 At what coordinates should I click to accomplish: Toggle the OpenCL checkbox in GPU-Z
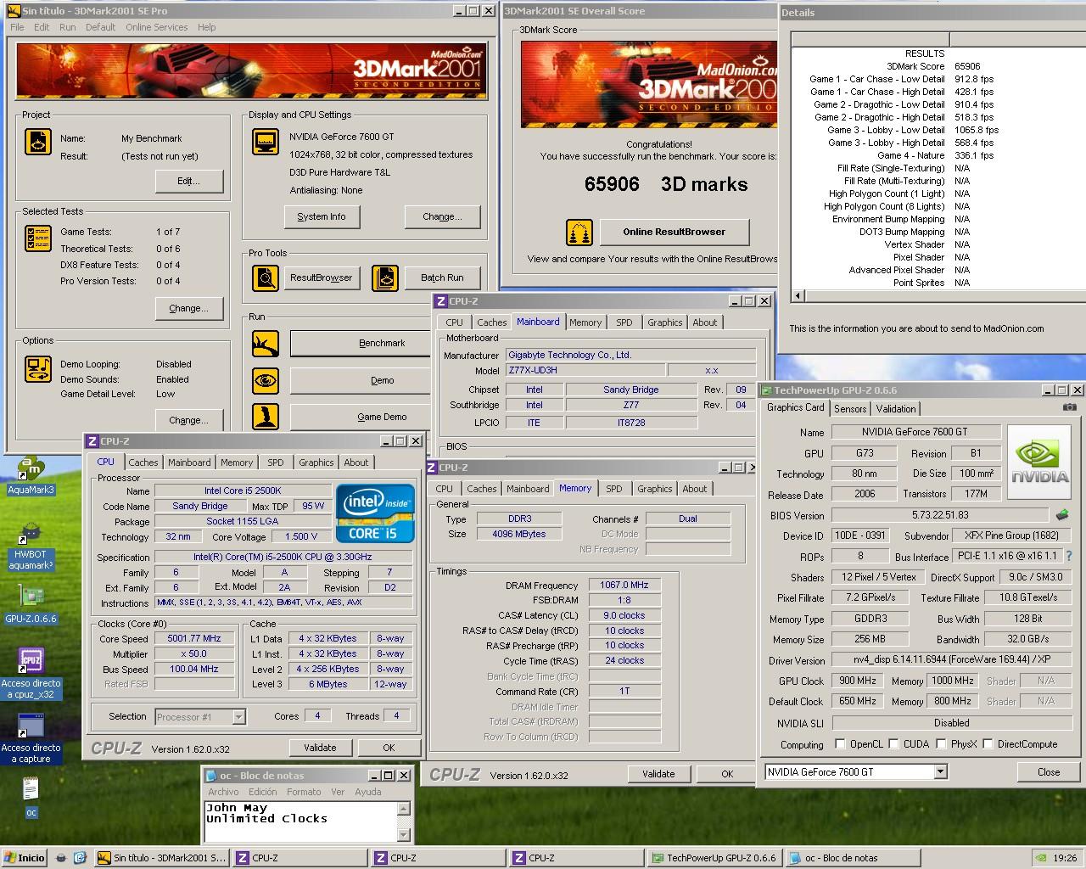click(x=840, y=744)
